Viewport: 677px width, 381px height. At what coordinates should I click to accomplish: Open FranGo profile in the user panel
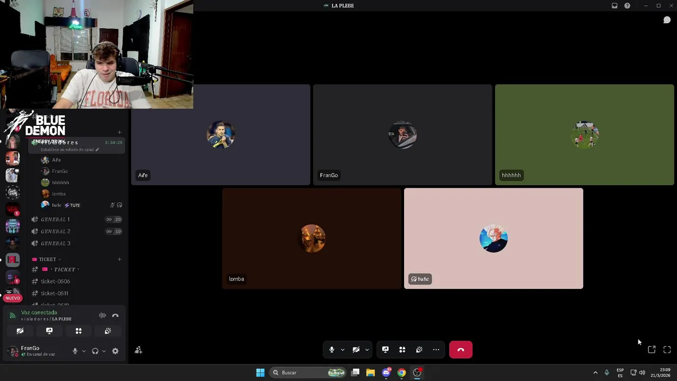(x=37, y=351)
